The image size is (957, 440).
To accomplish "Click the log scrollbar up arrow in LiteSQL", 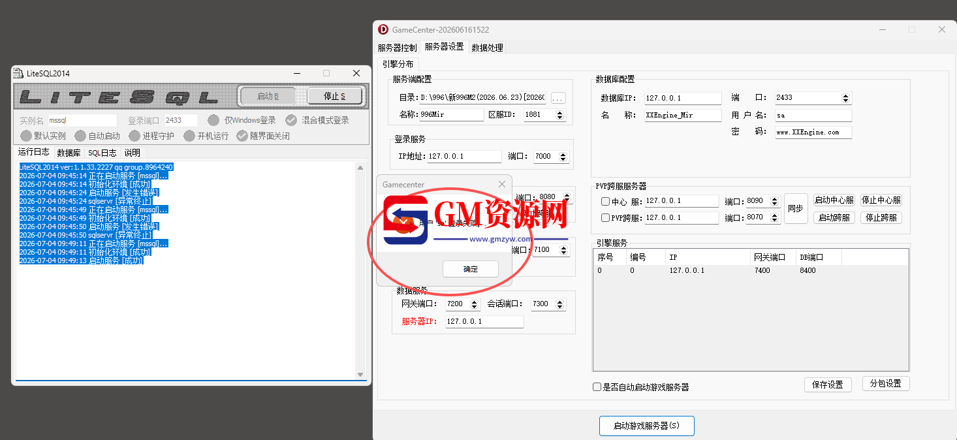I will [x=360, y=168].
